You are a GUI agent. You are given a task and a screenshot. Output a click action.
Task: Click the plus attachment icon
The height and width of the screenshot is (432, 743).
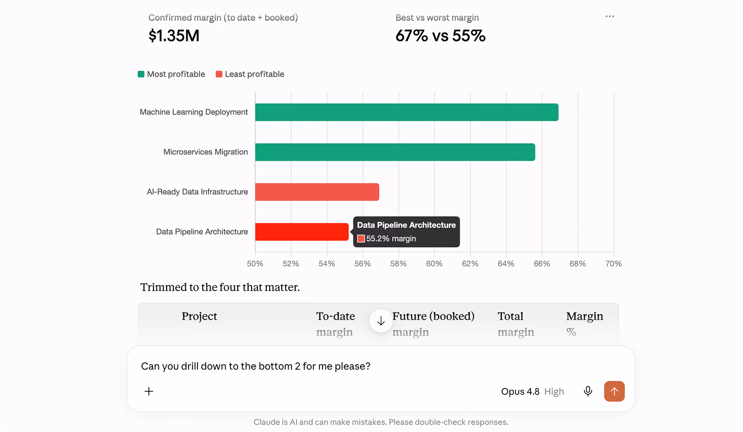coord(149,391)
